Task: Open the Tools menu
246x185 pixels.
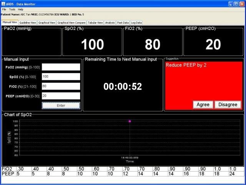Action: pyautogui.click(x=12, y=9)
